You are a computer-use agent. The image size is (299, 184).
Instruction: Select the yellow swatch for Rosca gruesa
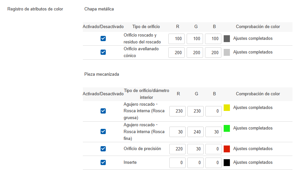pos(227,108)
